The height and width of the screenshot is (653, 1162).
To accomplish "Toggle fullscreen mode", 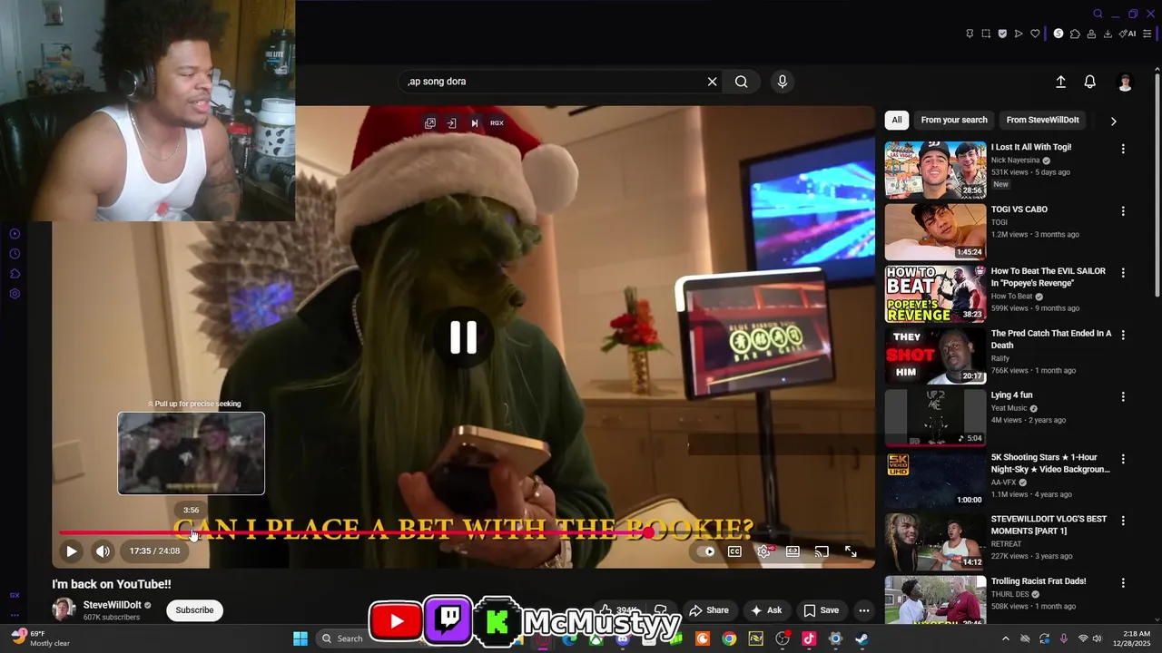I will [851, 551].
